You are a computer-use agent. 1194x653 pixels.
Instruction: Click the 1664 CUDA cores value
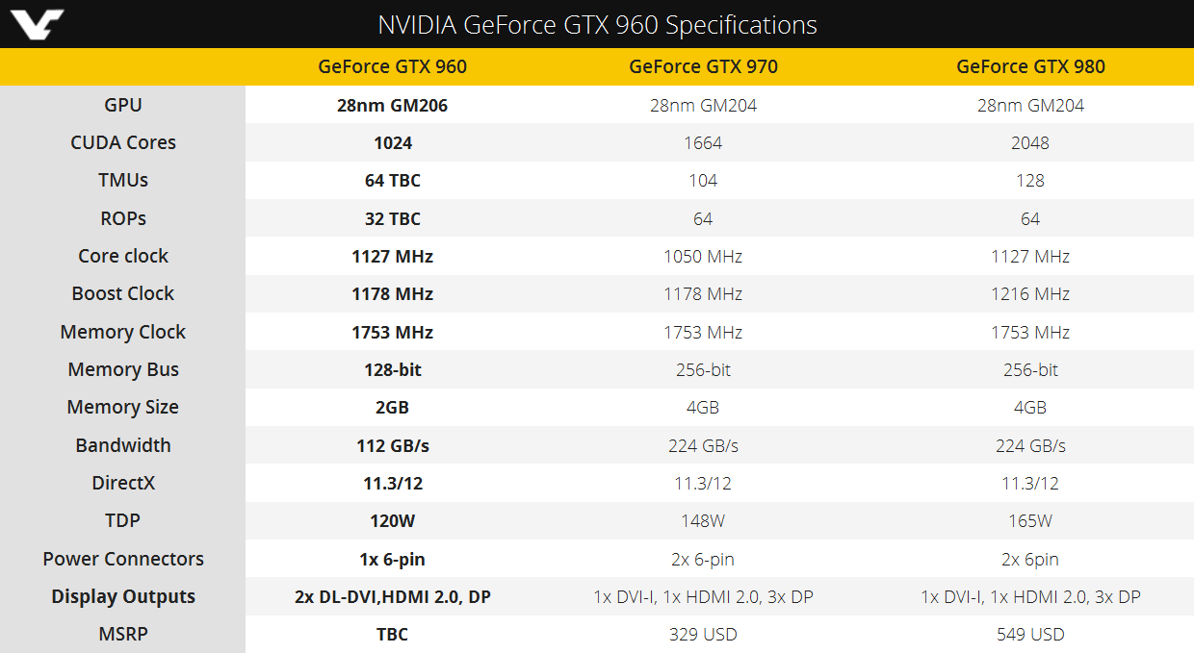(x=703, y=142)
